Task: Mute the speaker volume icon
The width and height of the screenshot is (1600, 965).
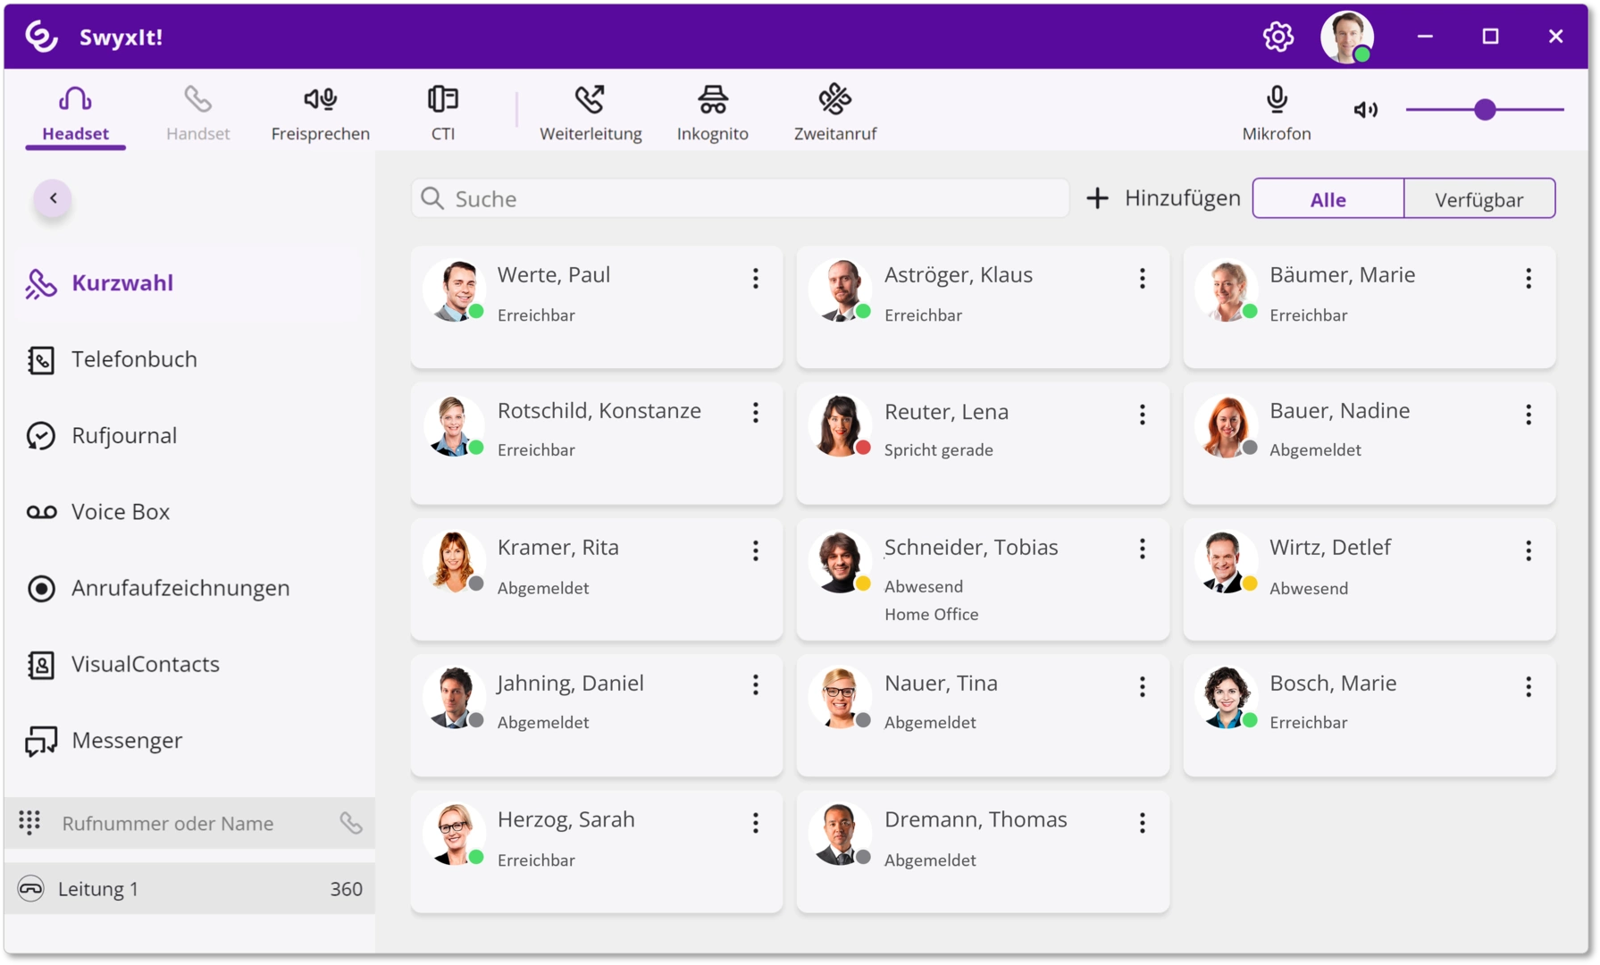Action: click(1365, 110)
